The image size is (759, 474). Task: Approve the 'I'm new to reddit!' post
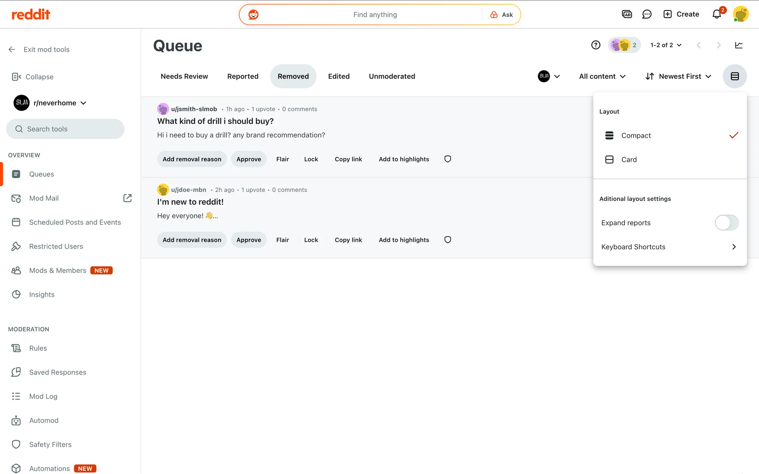249,240
